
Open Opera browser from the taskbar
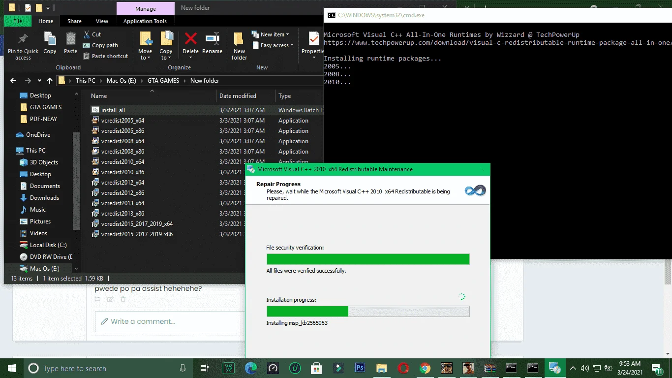click(x=403, y=368)
